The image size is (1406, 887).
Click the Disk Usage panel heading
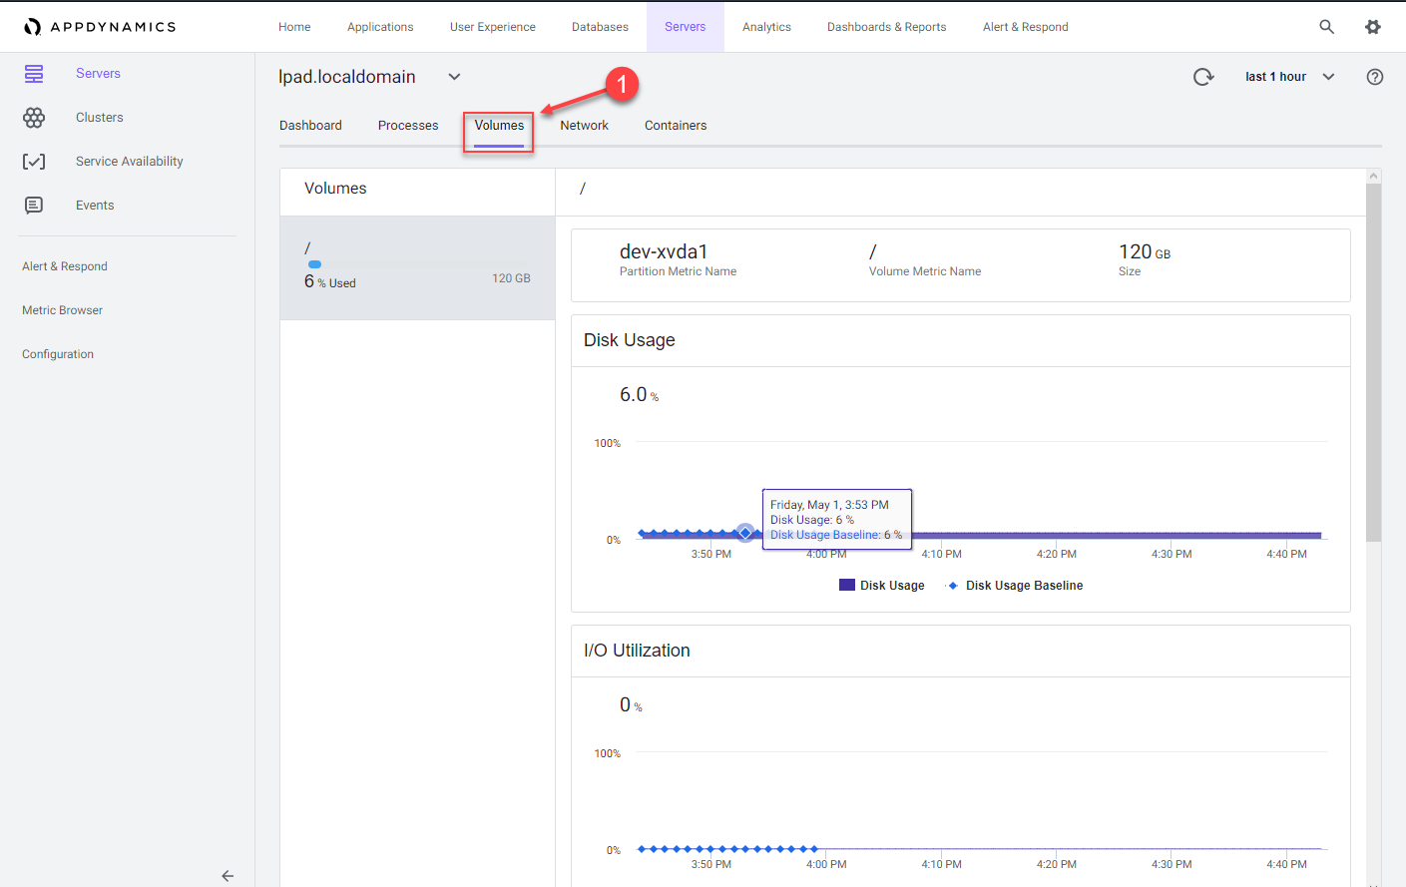tap(630, 340)
